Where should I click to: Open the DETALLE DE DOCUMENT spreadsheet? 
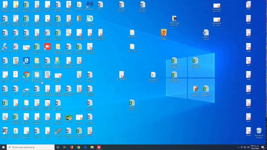(x=195, y=61)
